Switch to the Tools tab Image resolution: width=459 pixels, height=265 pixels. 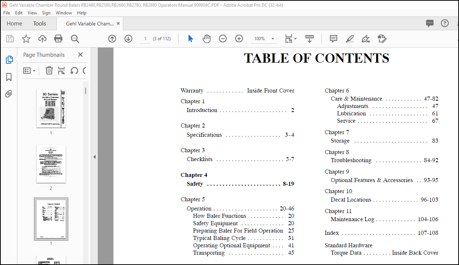[39, 23]
